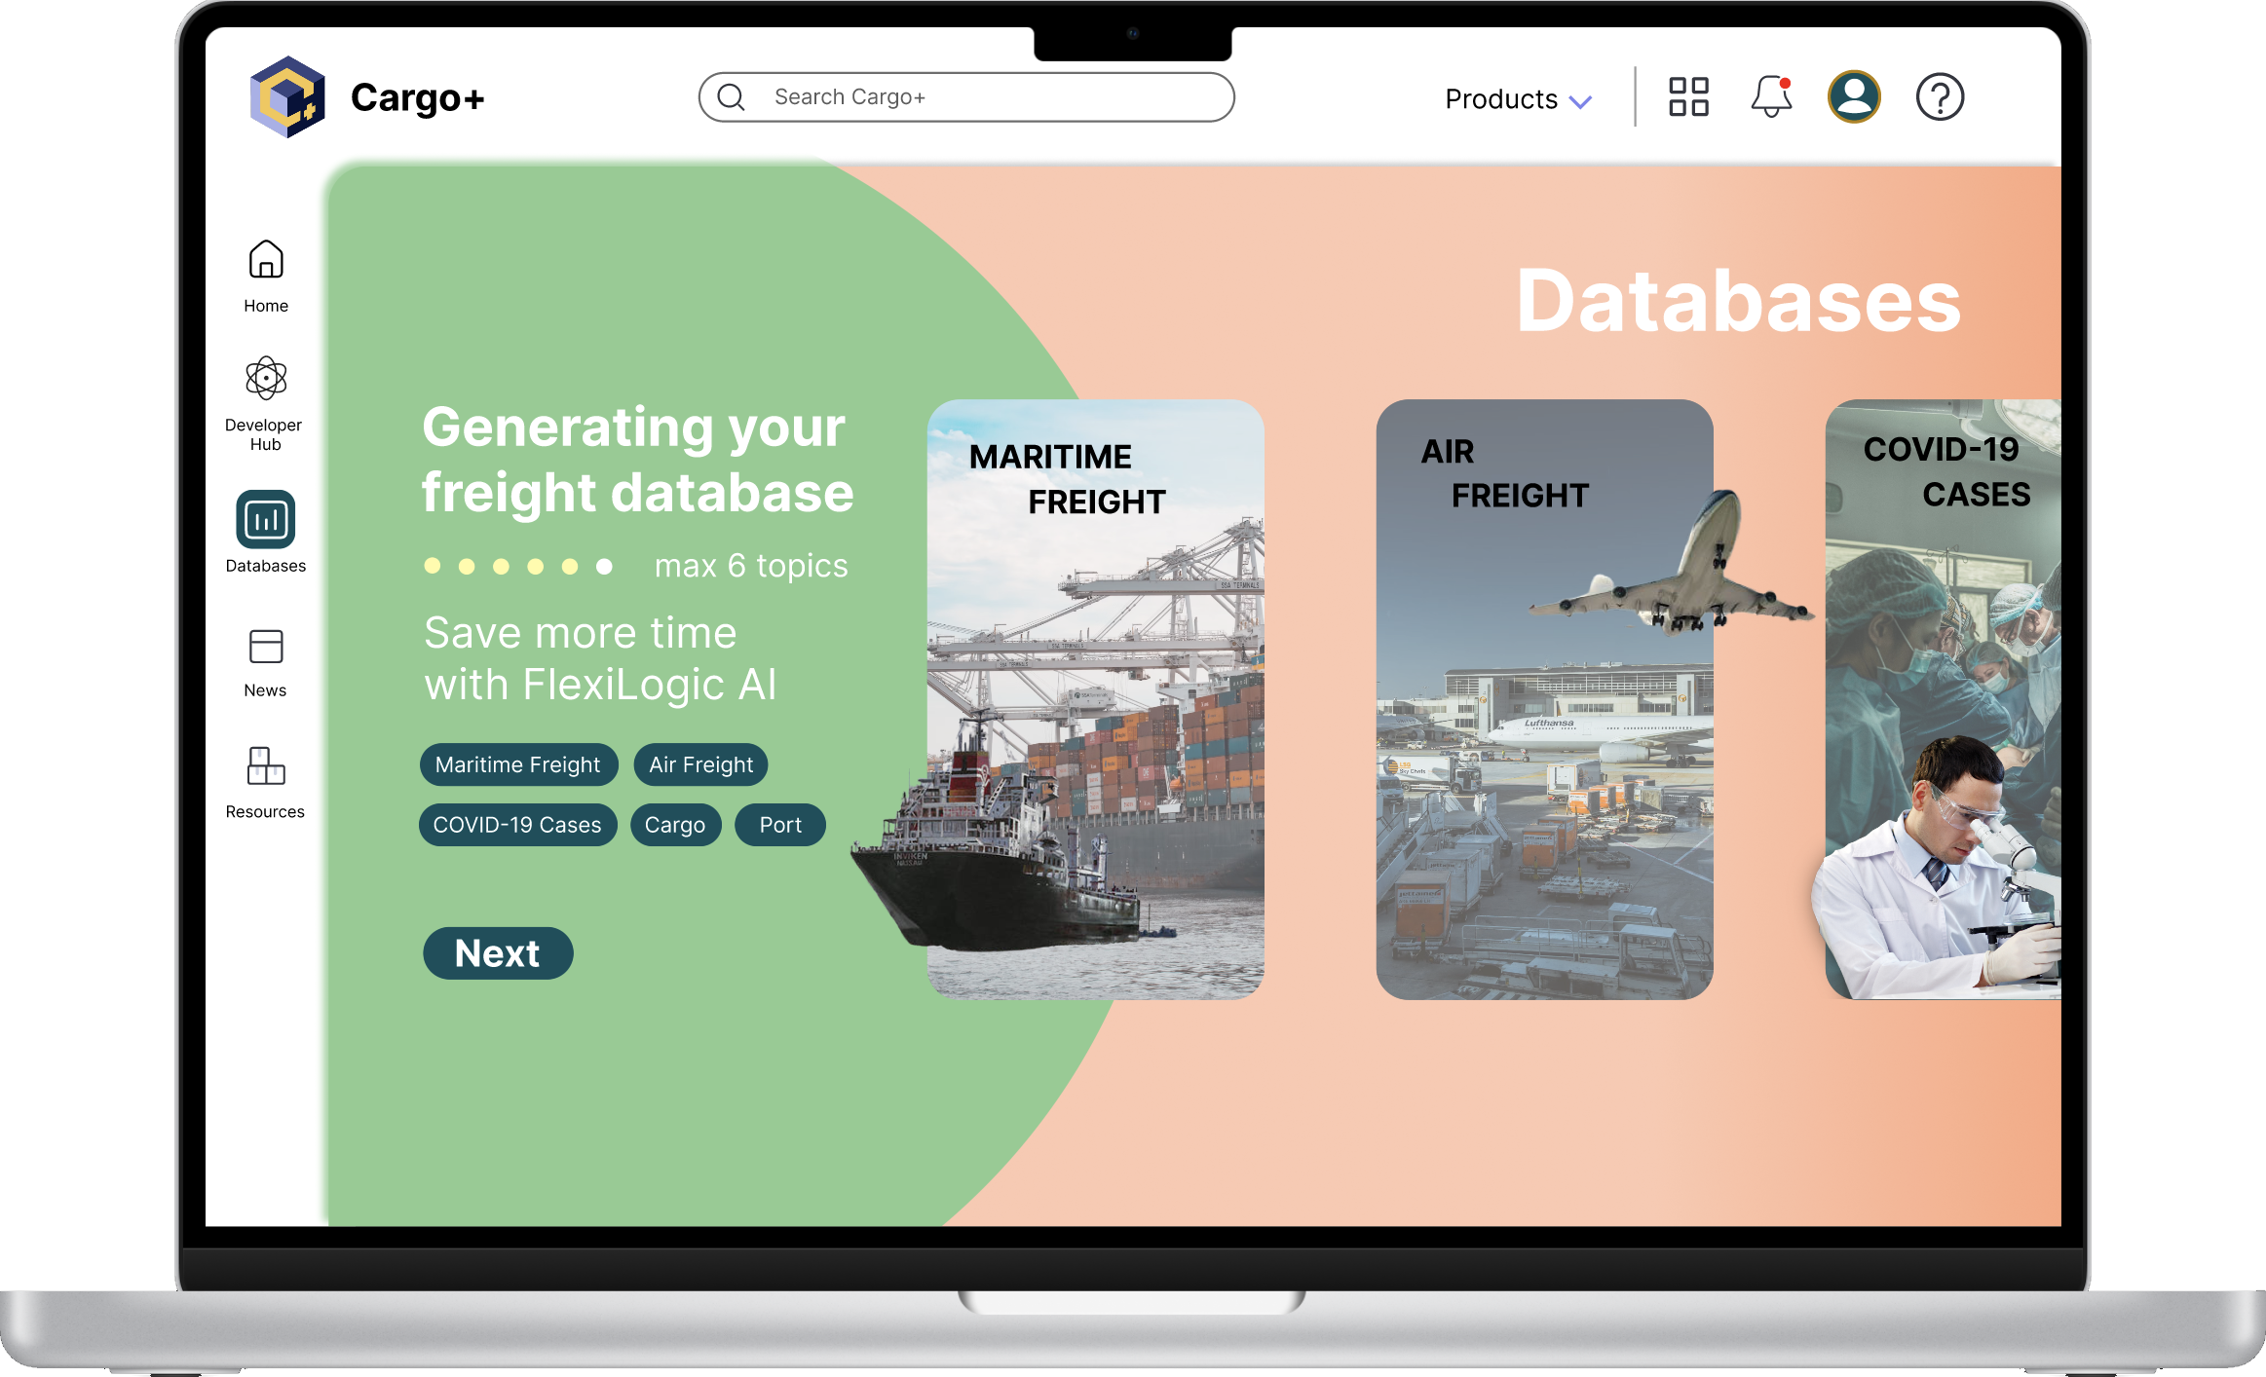Click the last white progress dot
Image resolution: width=2266 pixels, height=1377 pixels.
[x=604, y=566]
